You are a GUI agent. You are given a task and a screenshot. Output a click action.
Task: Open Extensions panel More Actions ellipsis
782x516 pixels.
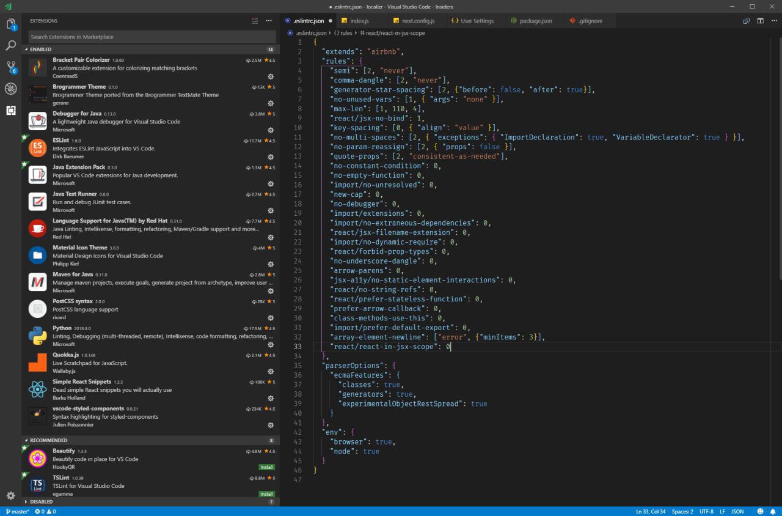[x=269, y=21]
